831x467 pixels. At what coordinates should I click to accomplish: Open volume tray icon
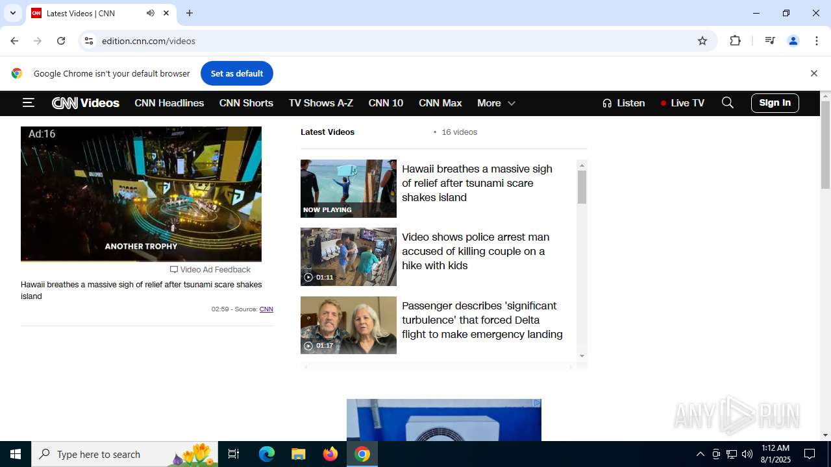(x=747, y=454)
